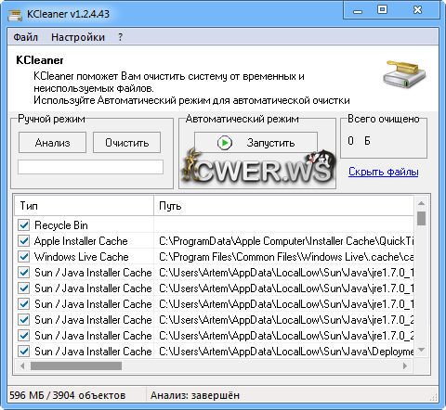The image size is (446, 410).
Task: Click the horizontal scrollbar left arrow
Action: pos(22,366)
